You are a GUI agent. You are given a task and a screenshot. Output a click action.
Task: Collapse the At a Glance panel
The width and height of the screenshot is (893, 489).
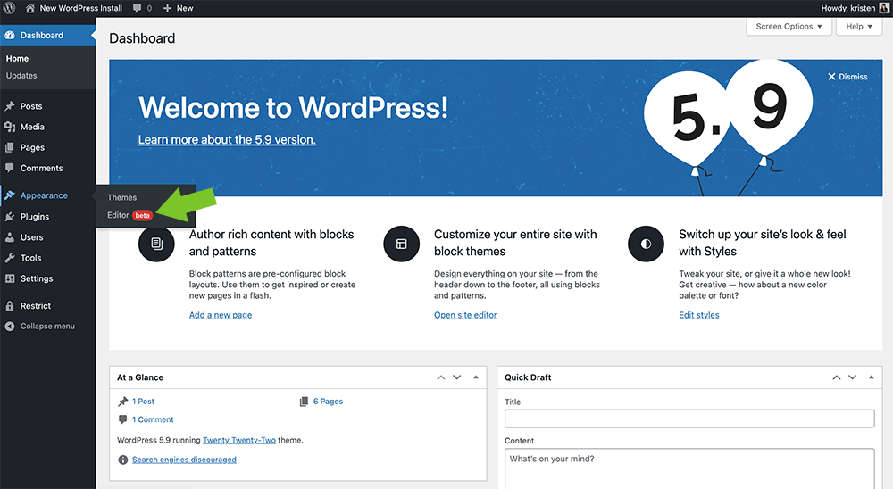coord(476,377)
